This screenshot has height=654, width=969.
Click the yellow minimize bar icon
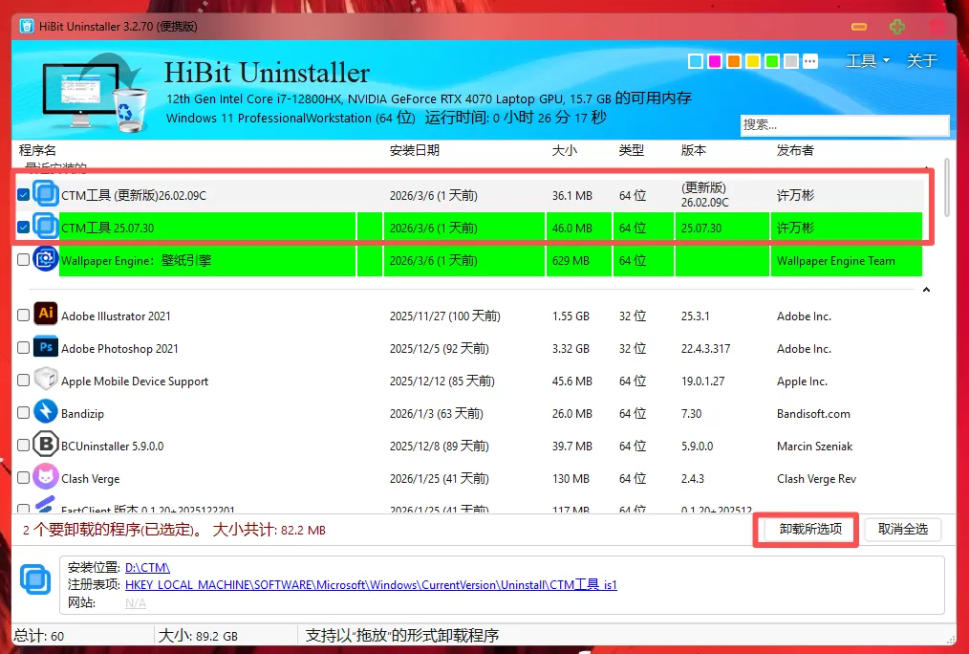pyautogui.click(x=859, y=27)
